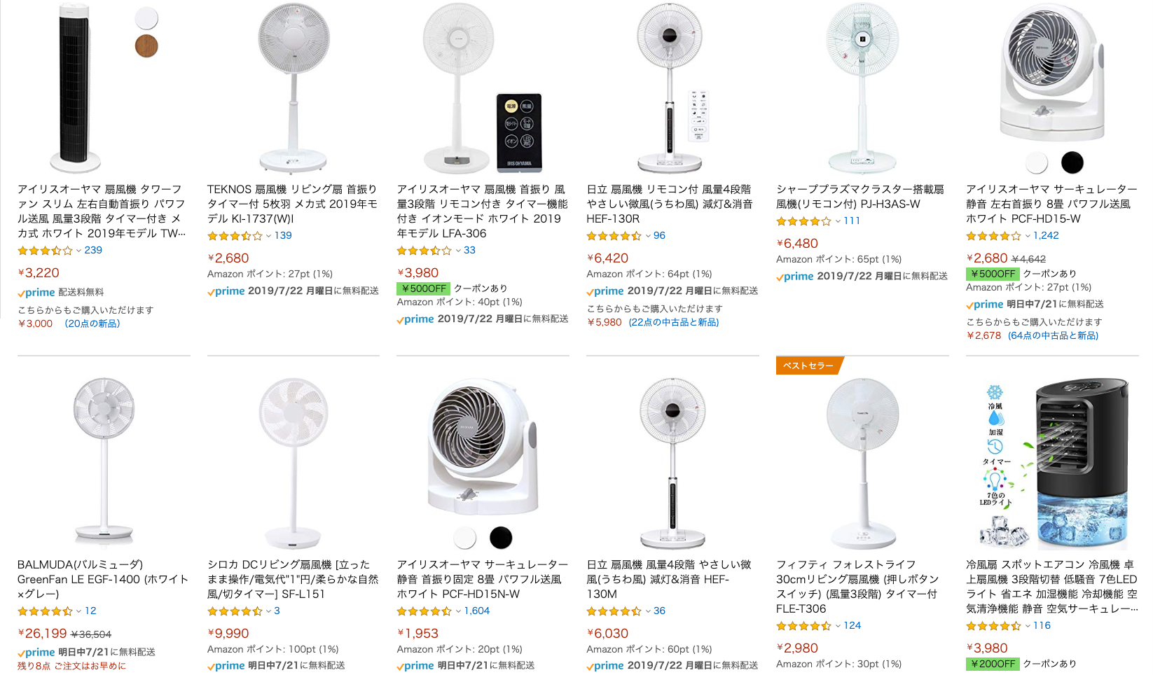Open the 20点の新品 offers link
The height and width of the screenshot is (675, 1153).
tap(92, 323)
